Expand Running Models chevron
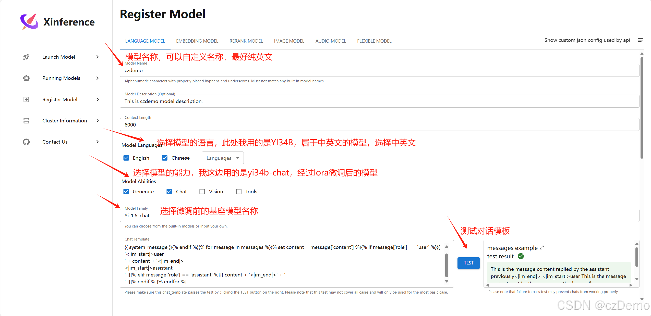The width and height of the screenshot is (651, 316). tap(98, 78)
